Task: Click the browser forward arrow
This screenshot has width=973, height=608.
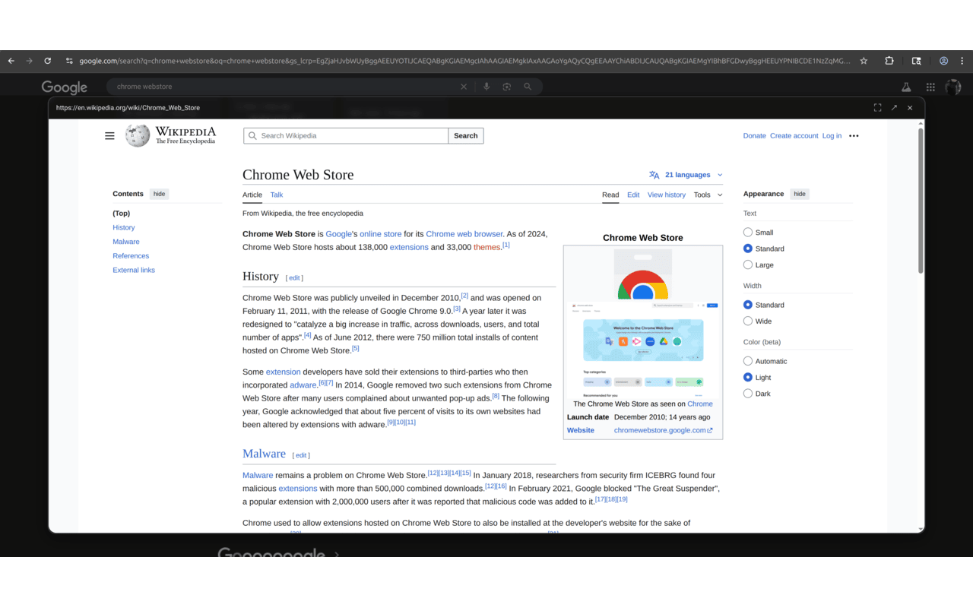Action: [30, 61]
